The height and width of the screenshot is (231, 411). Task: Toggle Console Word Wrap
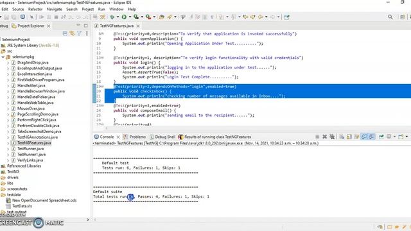coord(356,137)
